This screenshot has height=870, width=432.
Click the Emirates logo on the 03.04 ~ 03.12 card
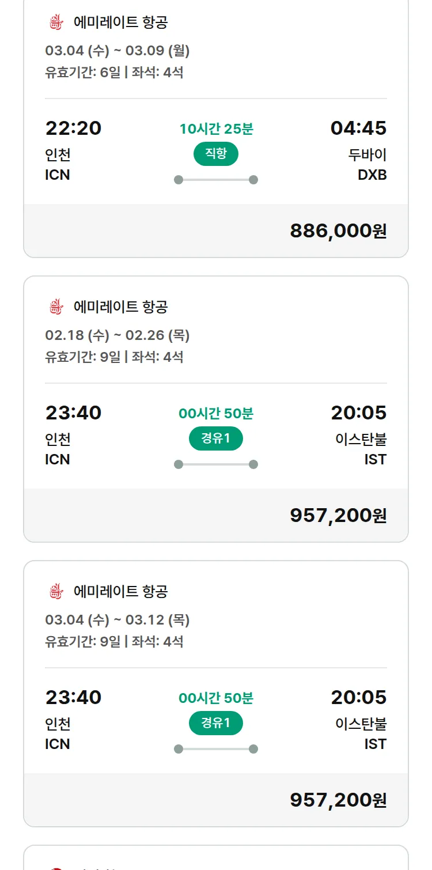pyautogui.click(x=55, y=591)
